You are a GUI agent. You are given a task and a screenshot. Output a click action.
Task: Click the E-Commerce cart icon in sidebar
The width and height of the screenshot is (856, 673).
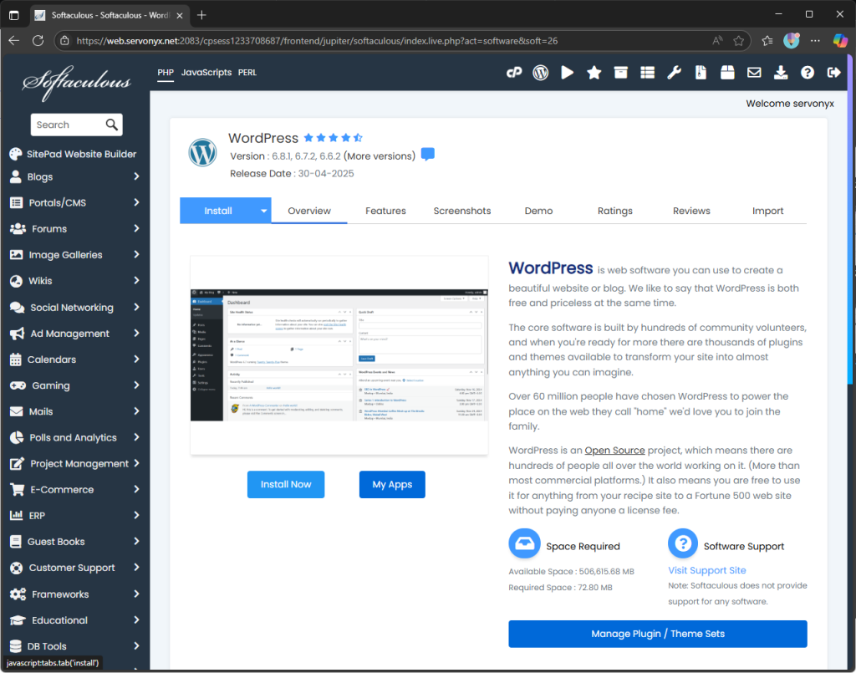(x=18, y=490)
